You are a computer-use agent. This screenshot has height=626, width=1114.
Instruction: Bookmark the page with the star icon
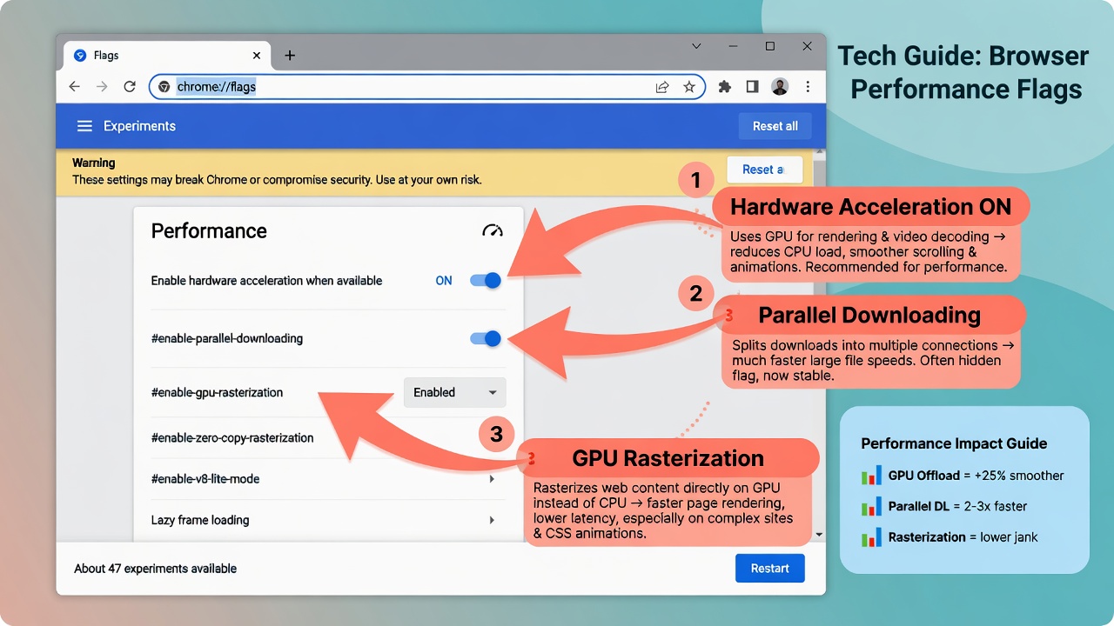689,86
